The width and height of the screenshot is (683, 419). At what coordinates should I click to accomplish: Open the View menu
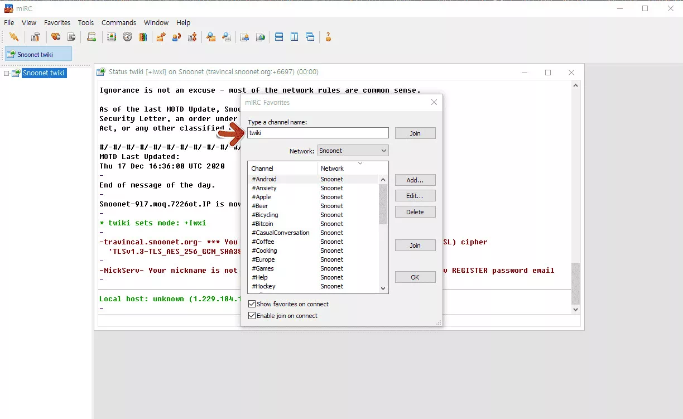[29, 23]
